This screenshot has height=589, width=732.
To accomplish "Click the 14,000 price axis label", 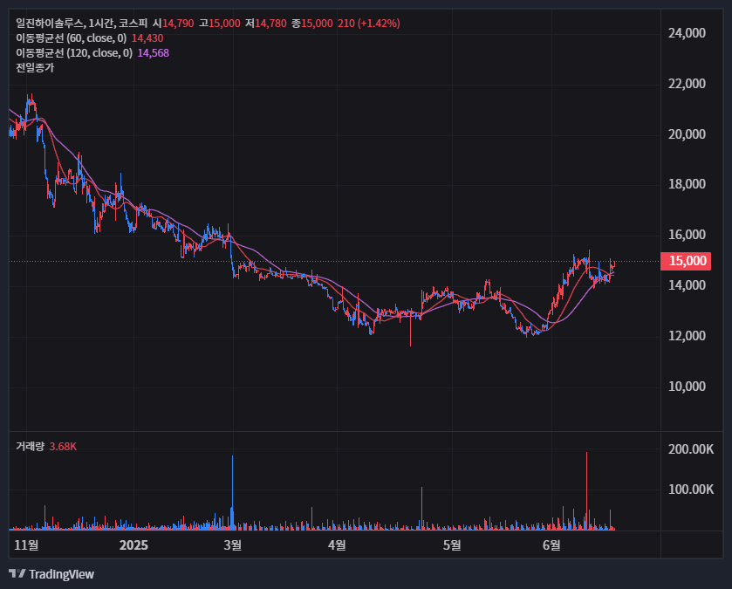I will (x=687, y=285).
